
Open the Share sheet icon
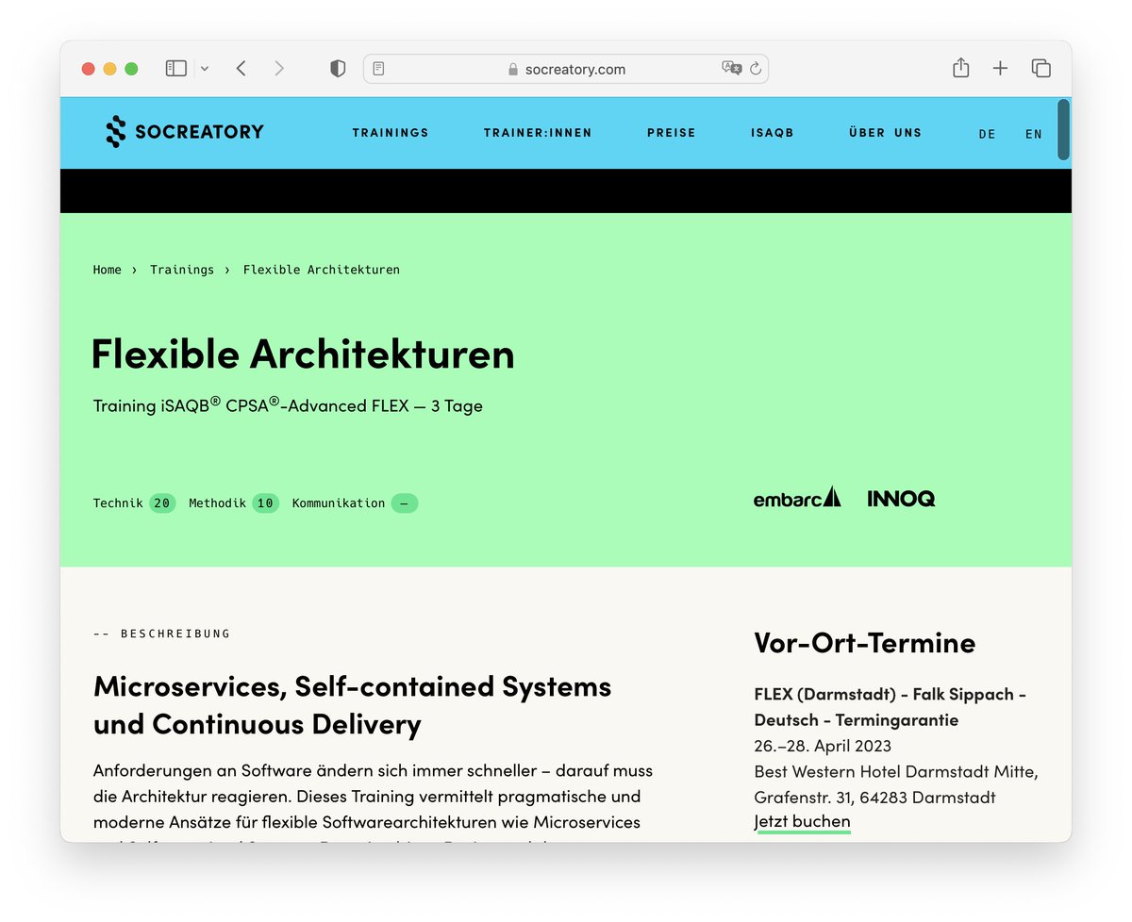960,68
